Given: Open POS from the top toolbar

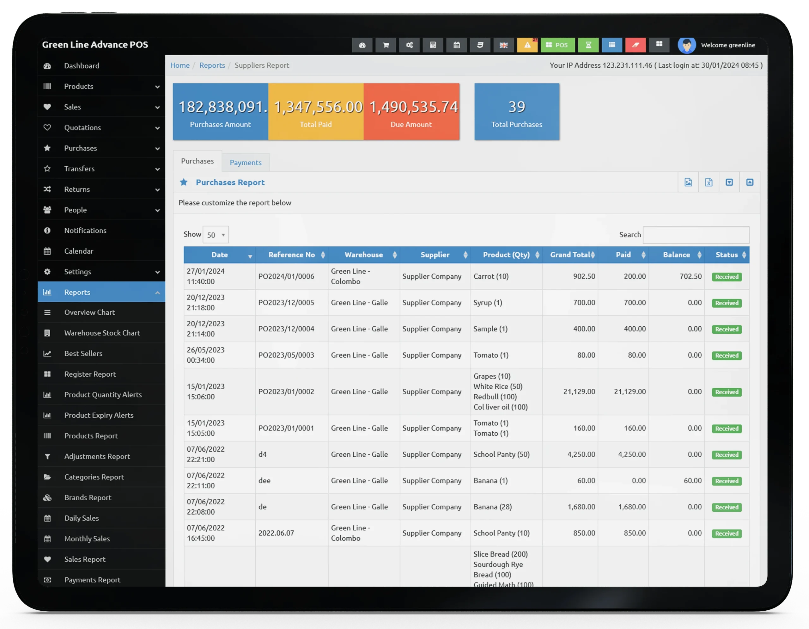Looking at the screenshot, I should [558, 45].
